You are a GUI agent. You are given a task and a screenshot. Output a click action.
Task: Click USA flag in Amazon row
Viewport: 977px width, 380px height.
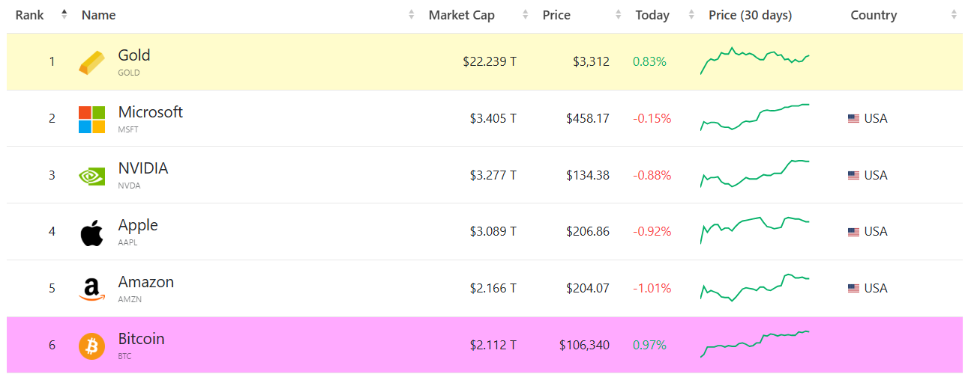coord(853,289)
